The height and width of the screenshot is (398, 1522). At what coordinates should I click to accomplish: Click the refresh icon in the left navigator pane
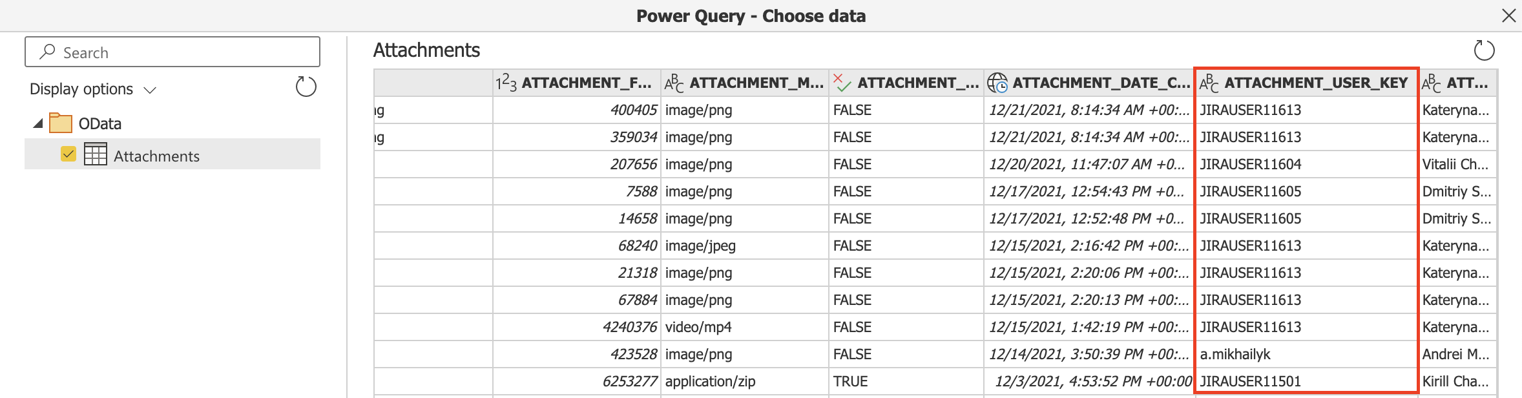(x=306, y=87)
